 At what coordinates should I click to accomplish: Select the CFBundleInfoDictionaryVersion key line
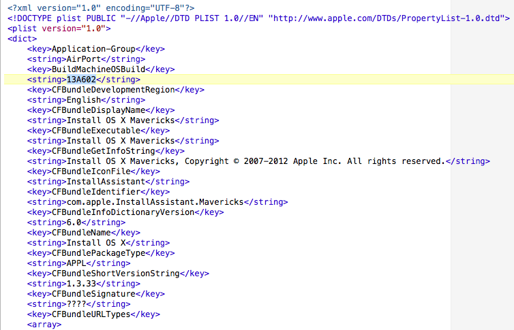[x=125, y=212]
